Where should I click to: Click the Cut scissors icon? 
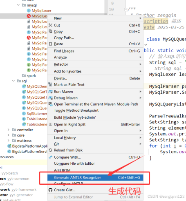(50, 25)
